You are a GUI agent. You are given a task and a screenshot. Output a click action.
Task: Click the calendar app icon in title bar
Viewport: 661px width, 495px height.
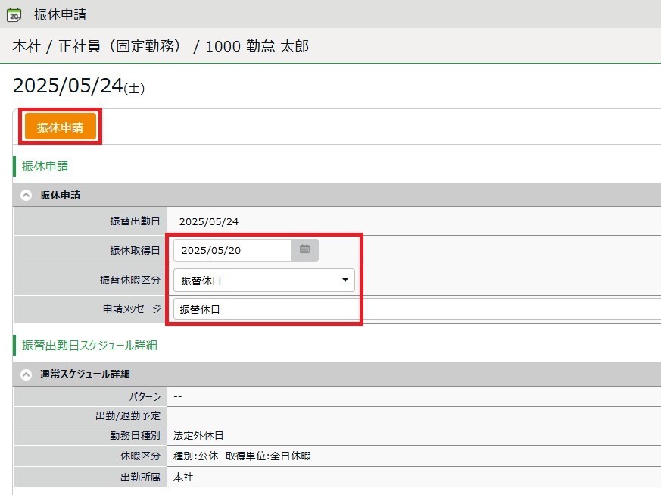coord(14,14)
